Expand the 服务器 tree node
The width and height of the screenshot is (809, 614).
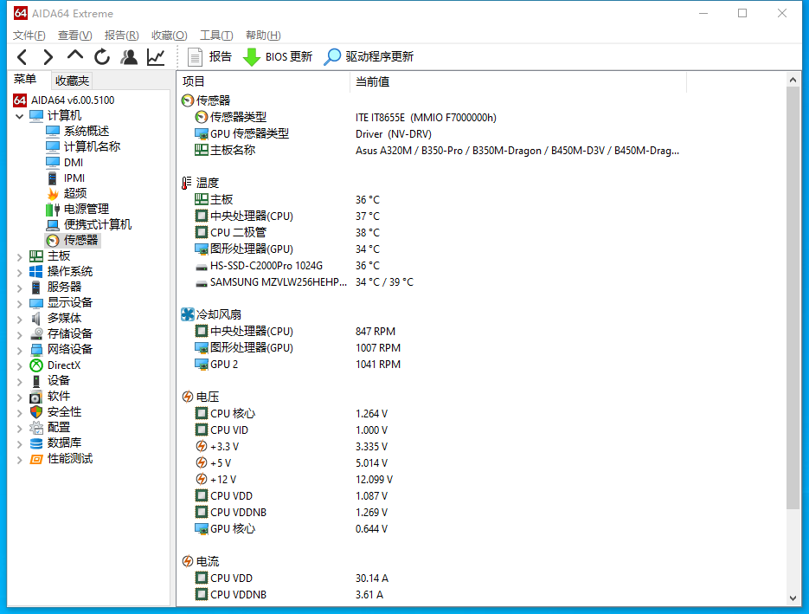[x=20, y=288]
